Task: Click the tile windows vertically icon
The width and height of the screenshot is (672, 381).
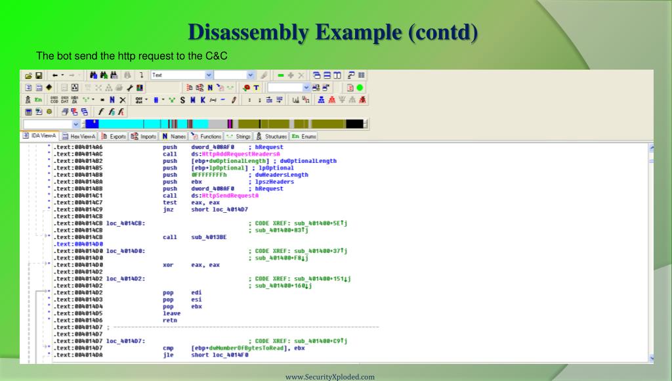Action: coord(337,76)
